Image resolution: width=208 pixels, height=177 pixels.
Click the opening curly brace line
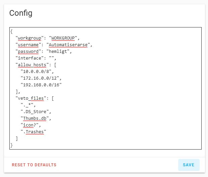coord(11,31)
